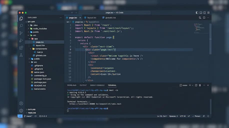Switch to the OUTPUT panel tab
Screen dimensions: 229x128
tap(83, 85)
